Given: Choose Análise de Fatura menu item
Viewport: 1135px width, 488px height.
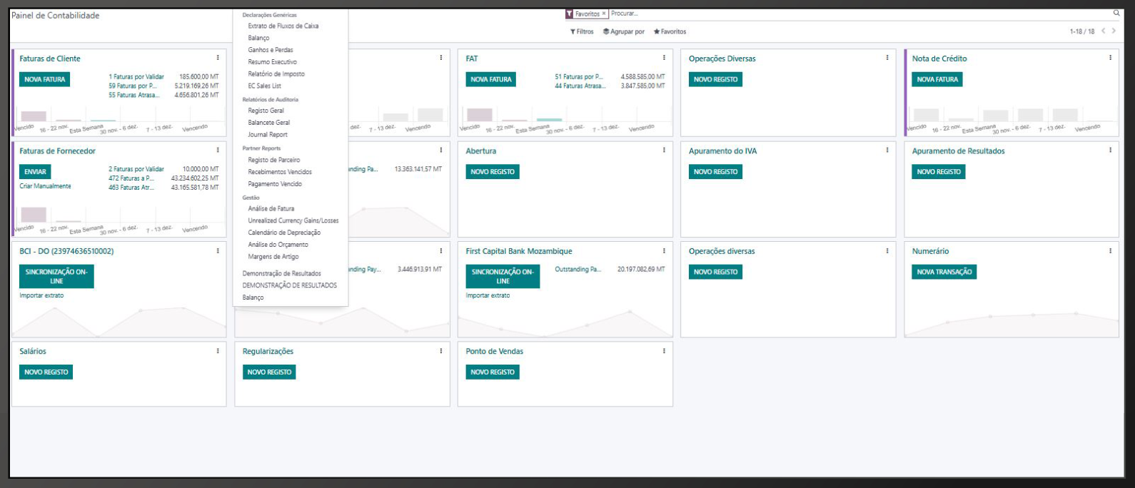Looking at the screenshot, I should pyautogui.click(x=271, y=208).
